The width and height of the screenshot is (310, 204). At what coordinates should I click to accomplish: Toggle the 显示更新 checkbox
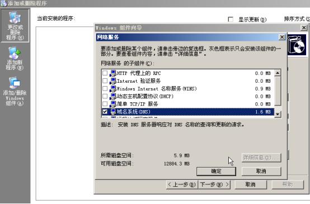(x=231, y=20)
